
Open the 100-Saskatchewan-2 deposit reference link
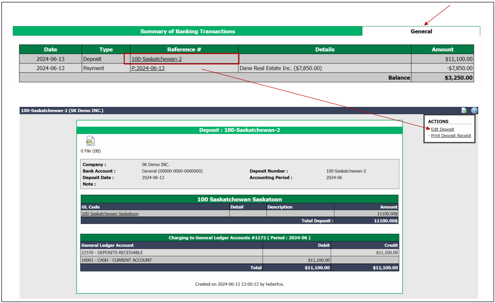coord(157,59)
